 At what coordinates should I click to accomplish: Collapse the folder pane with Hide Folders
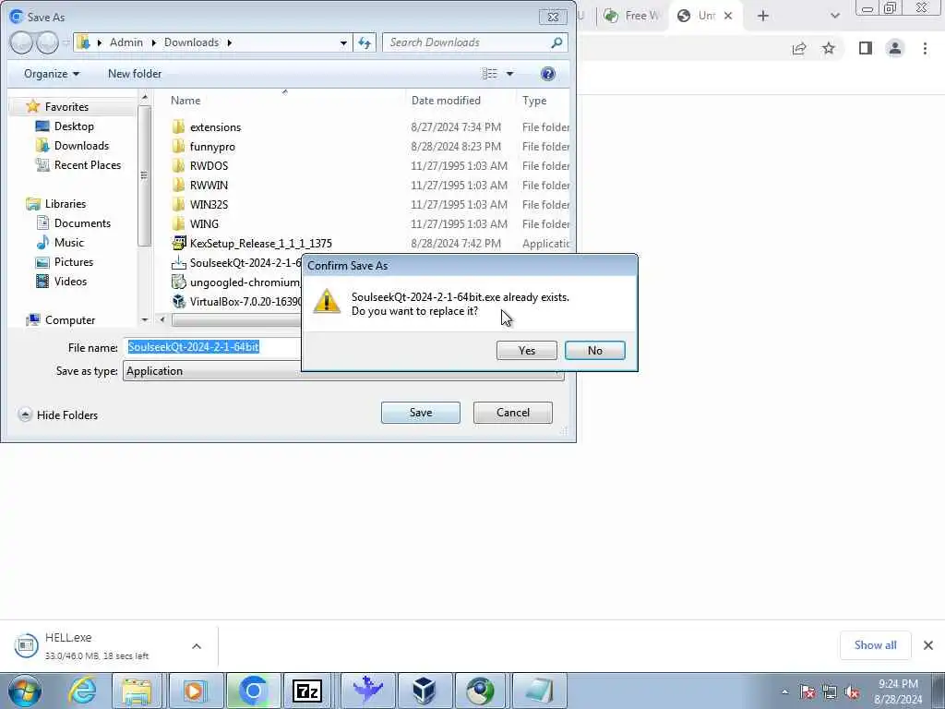[x=58, y=415]
